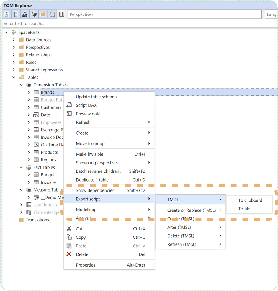Open the Perspectives dropdown
Viewport: 278px width, 291px height.
(x=254, y=14)
